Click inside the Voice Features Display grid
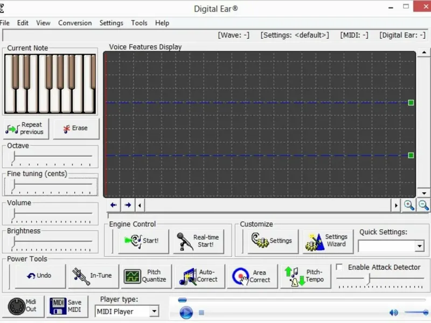Screen dimensions: 431x323 point(259,124)
